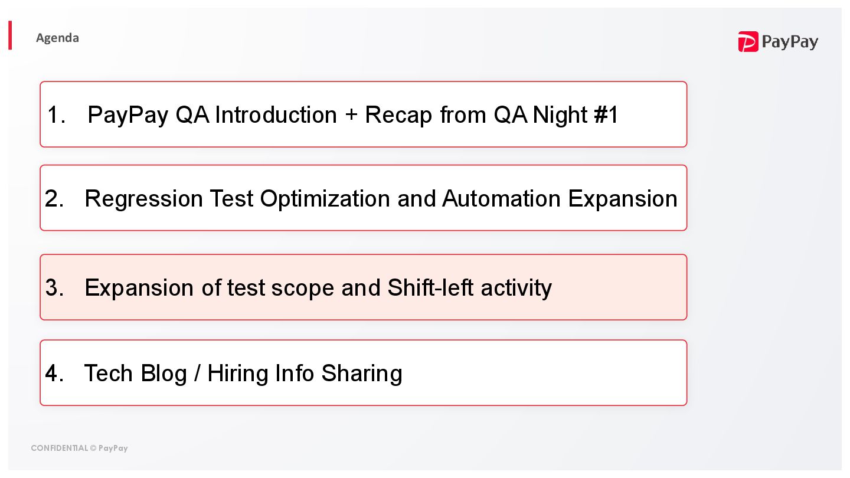Click the #1 text after QA Night

pyautogui.click(x=606, y=114)
